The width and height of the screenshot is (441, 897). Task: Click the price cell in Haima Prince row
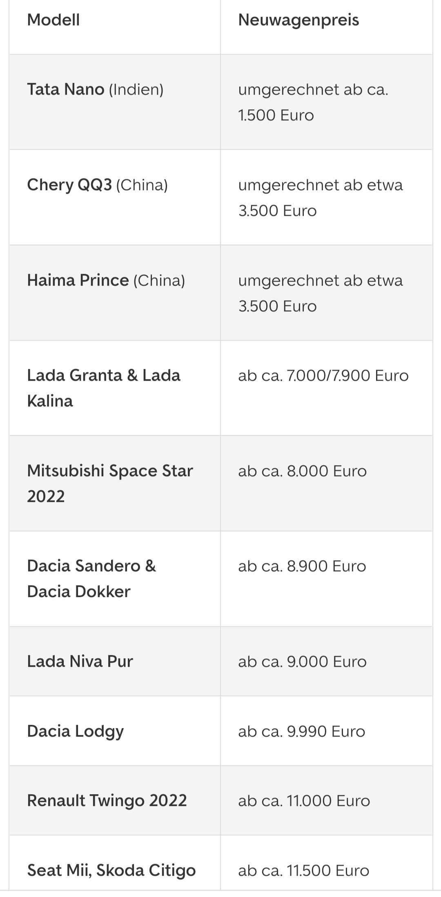[x=321, y=293]
